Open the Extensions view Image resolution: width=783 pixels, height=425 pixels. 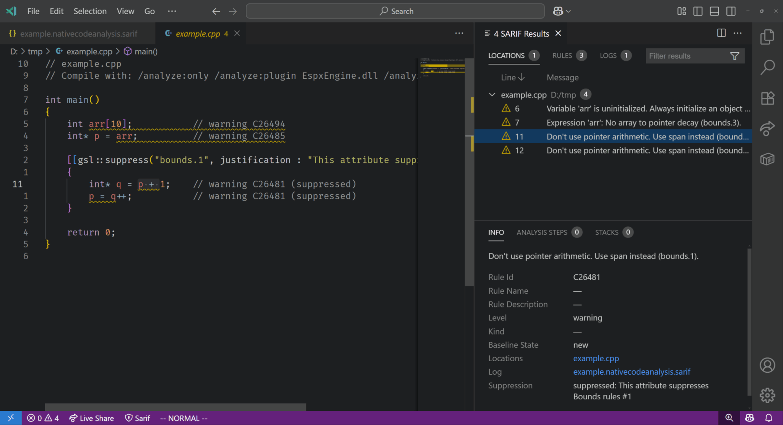point(767,98)
